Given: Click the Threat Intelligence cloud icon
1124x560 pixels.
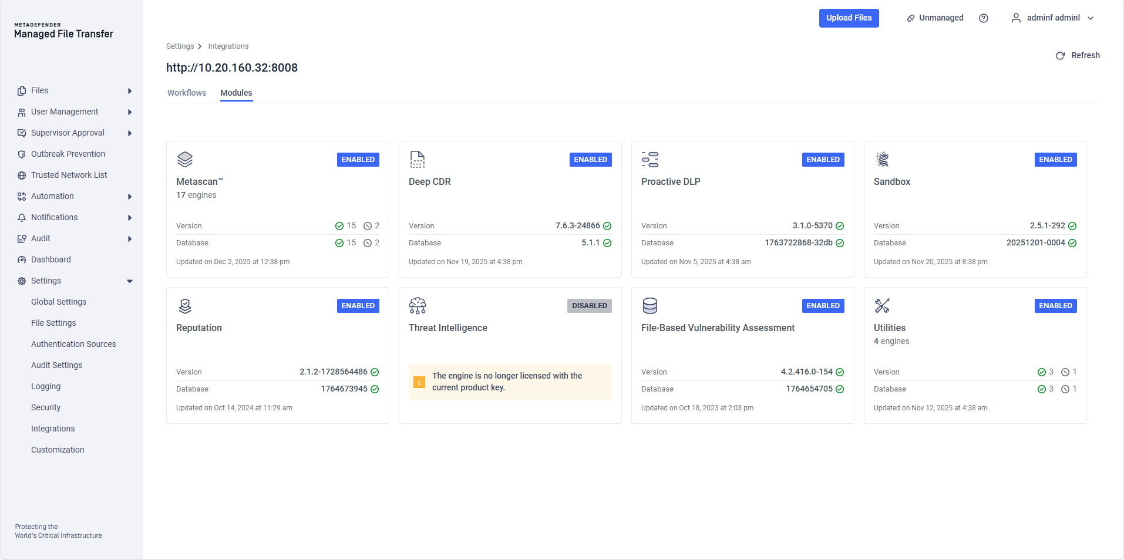Looking at the screenshot, I should point(417,306).
